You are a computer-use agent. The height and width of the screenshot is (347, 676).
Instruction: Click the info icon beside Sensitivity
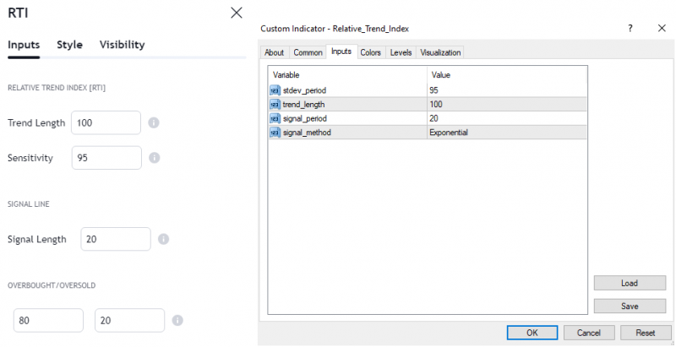[x=154, y=158]
